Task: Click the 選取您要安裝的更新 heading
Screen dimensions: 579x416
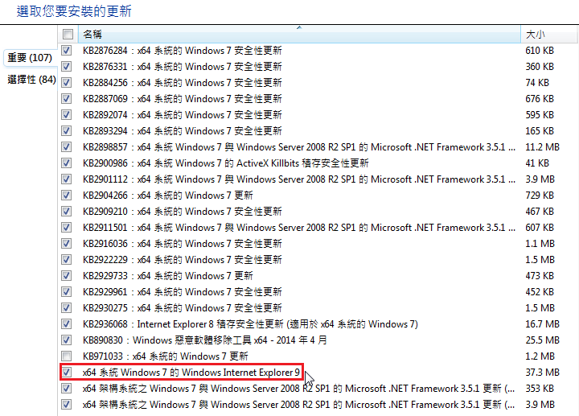Action: point(74,11)
